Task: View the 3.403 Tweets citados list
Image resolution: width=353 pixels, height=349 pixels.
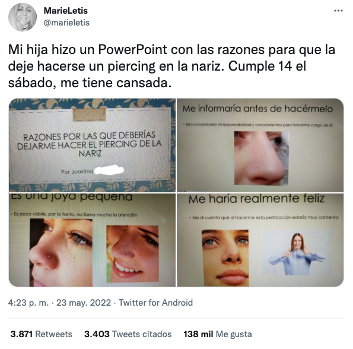Action: click(x=128, y=334)
